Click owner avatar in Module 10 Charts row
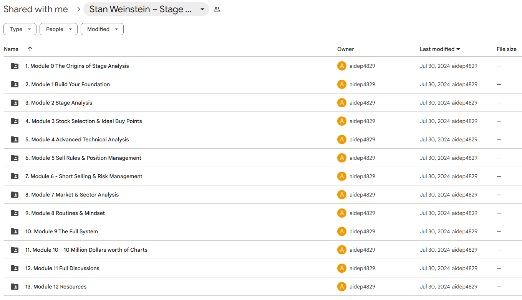Viewport: 522px width, 300px height. [x=342, y=250]
